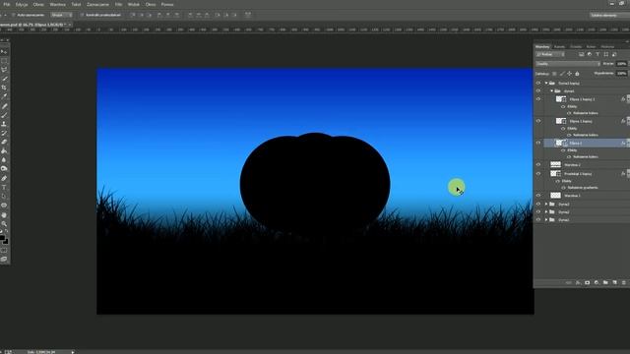Select the Lasso tool

(4, 70)
